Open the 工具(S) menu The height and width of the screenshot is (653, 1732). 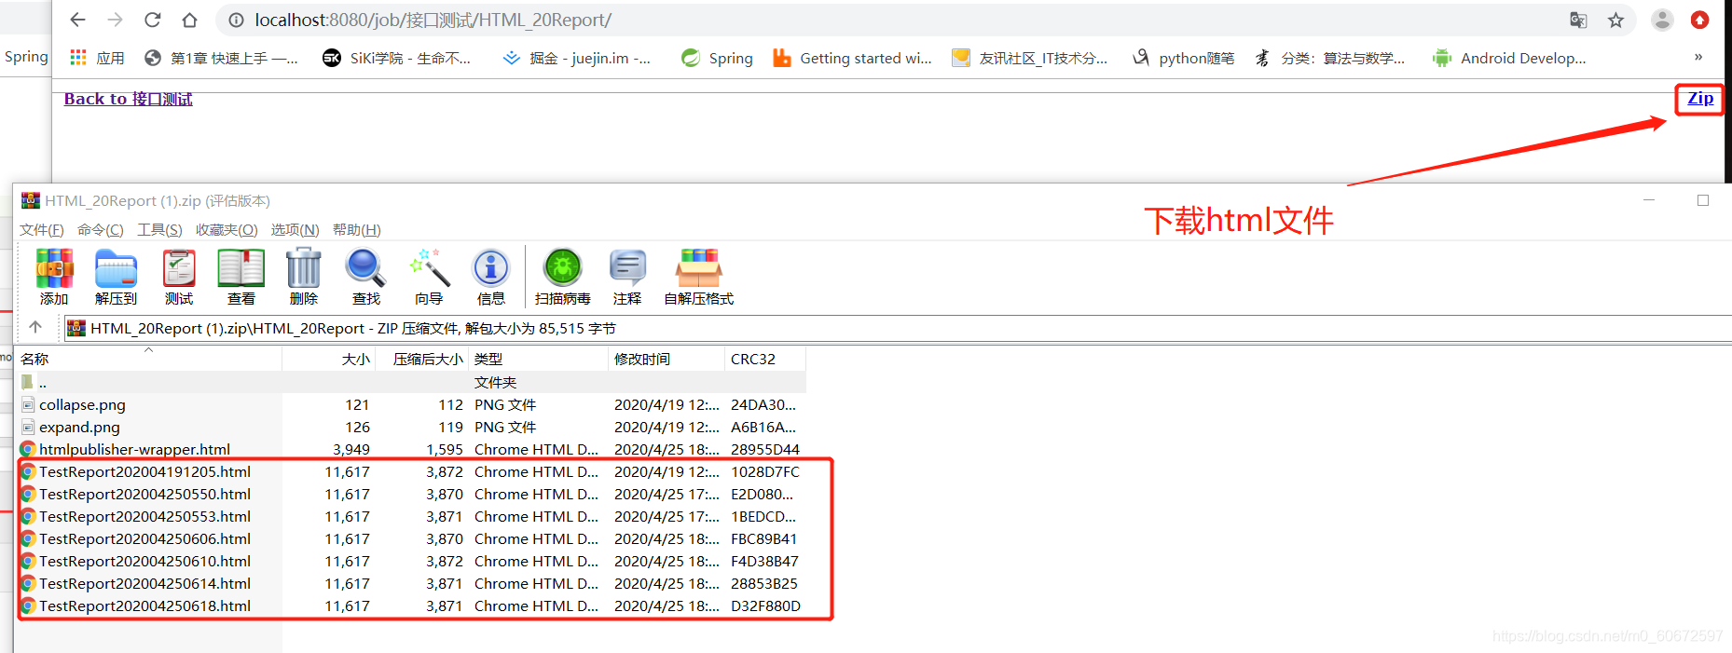pos(159,229)
